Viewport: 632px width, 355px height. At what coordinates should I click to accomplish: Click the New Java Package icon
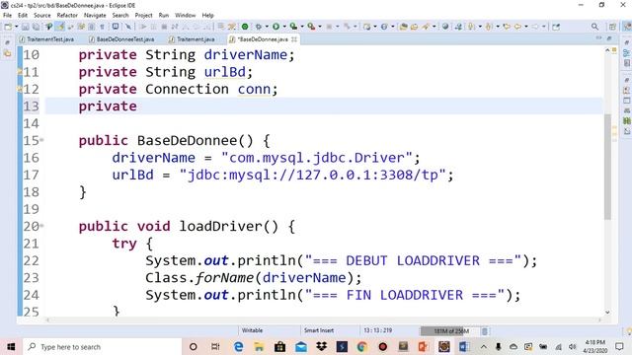367,27
